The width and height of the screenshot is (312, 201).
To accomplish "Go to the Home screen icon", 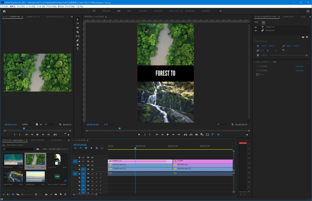I will 4,11.
